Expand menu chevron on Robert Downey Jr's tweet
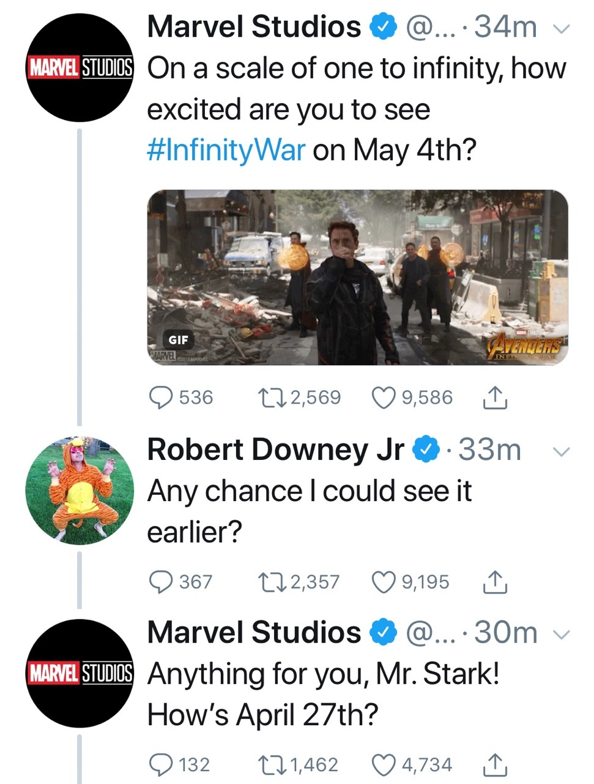Image resolution: width=594 pixels, height=784 pixels. coord(561,451)
